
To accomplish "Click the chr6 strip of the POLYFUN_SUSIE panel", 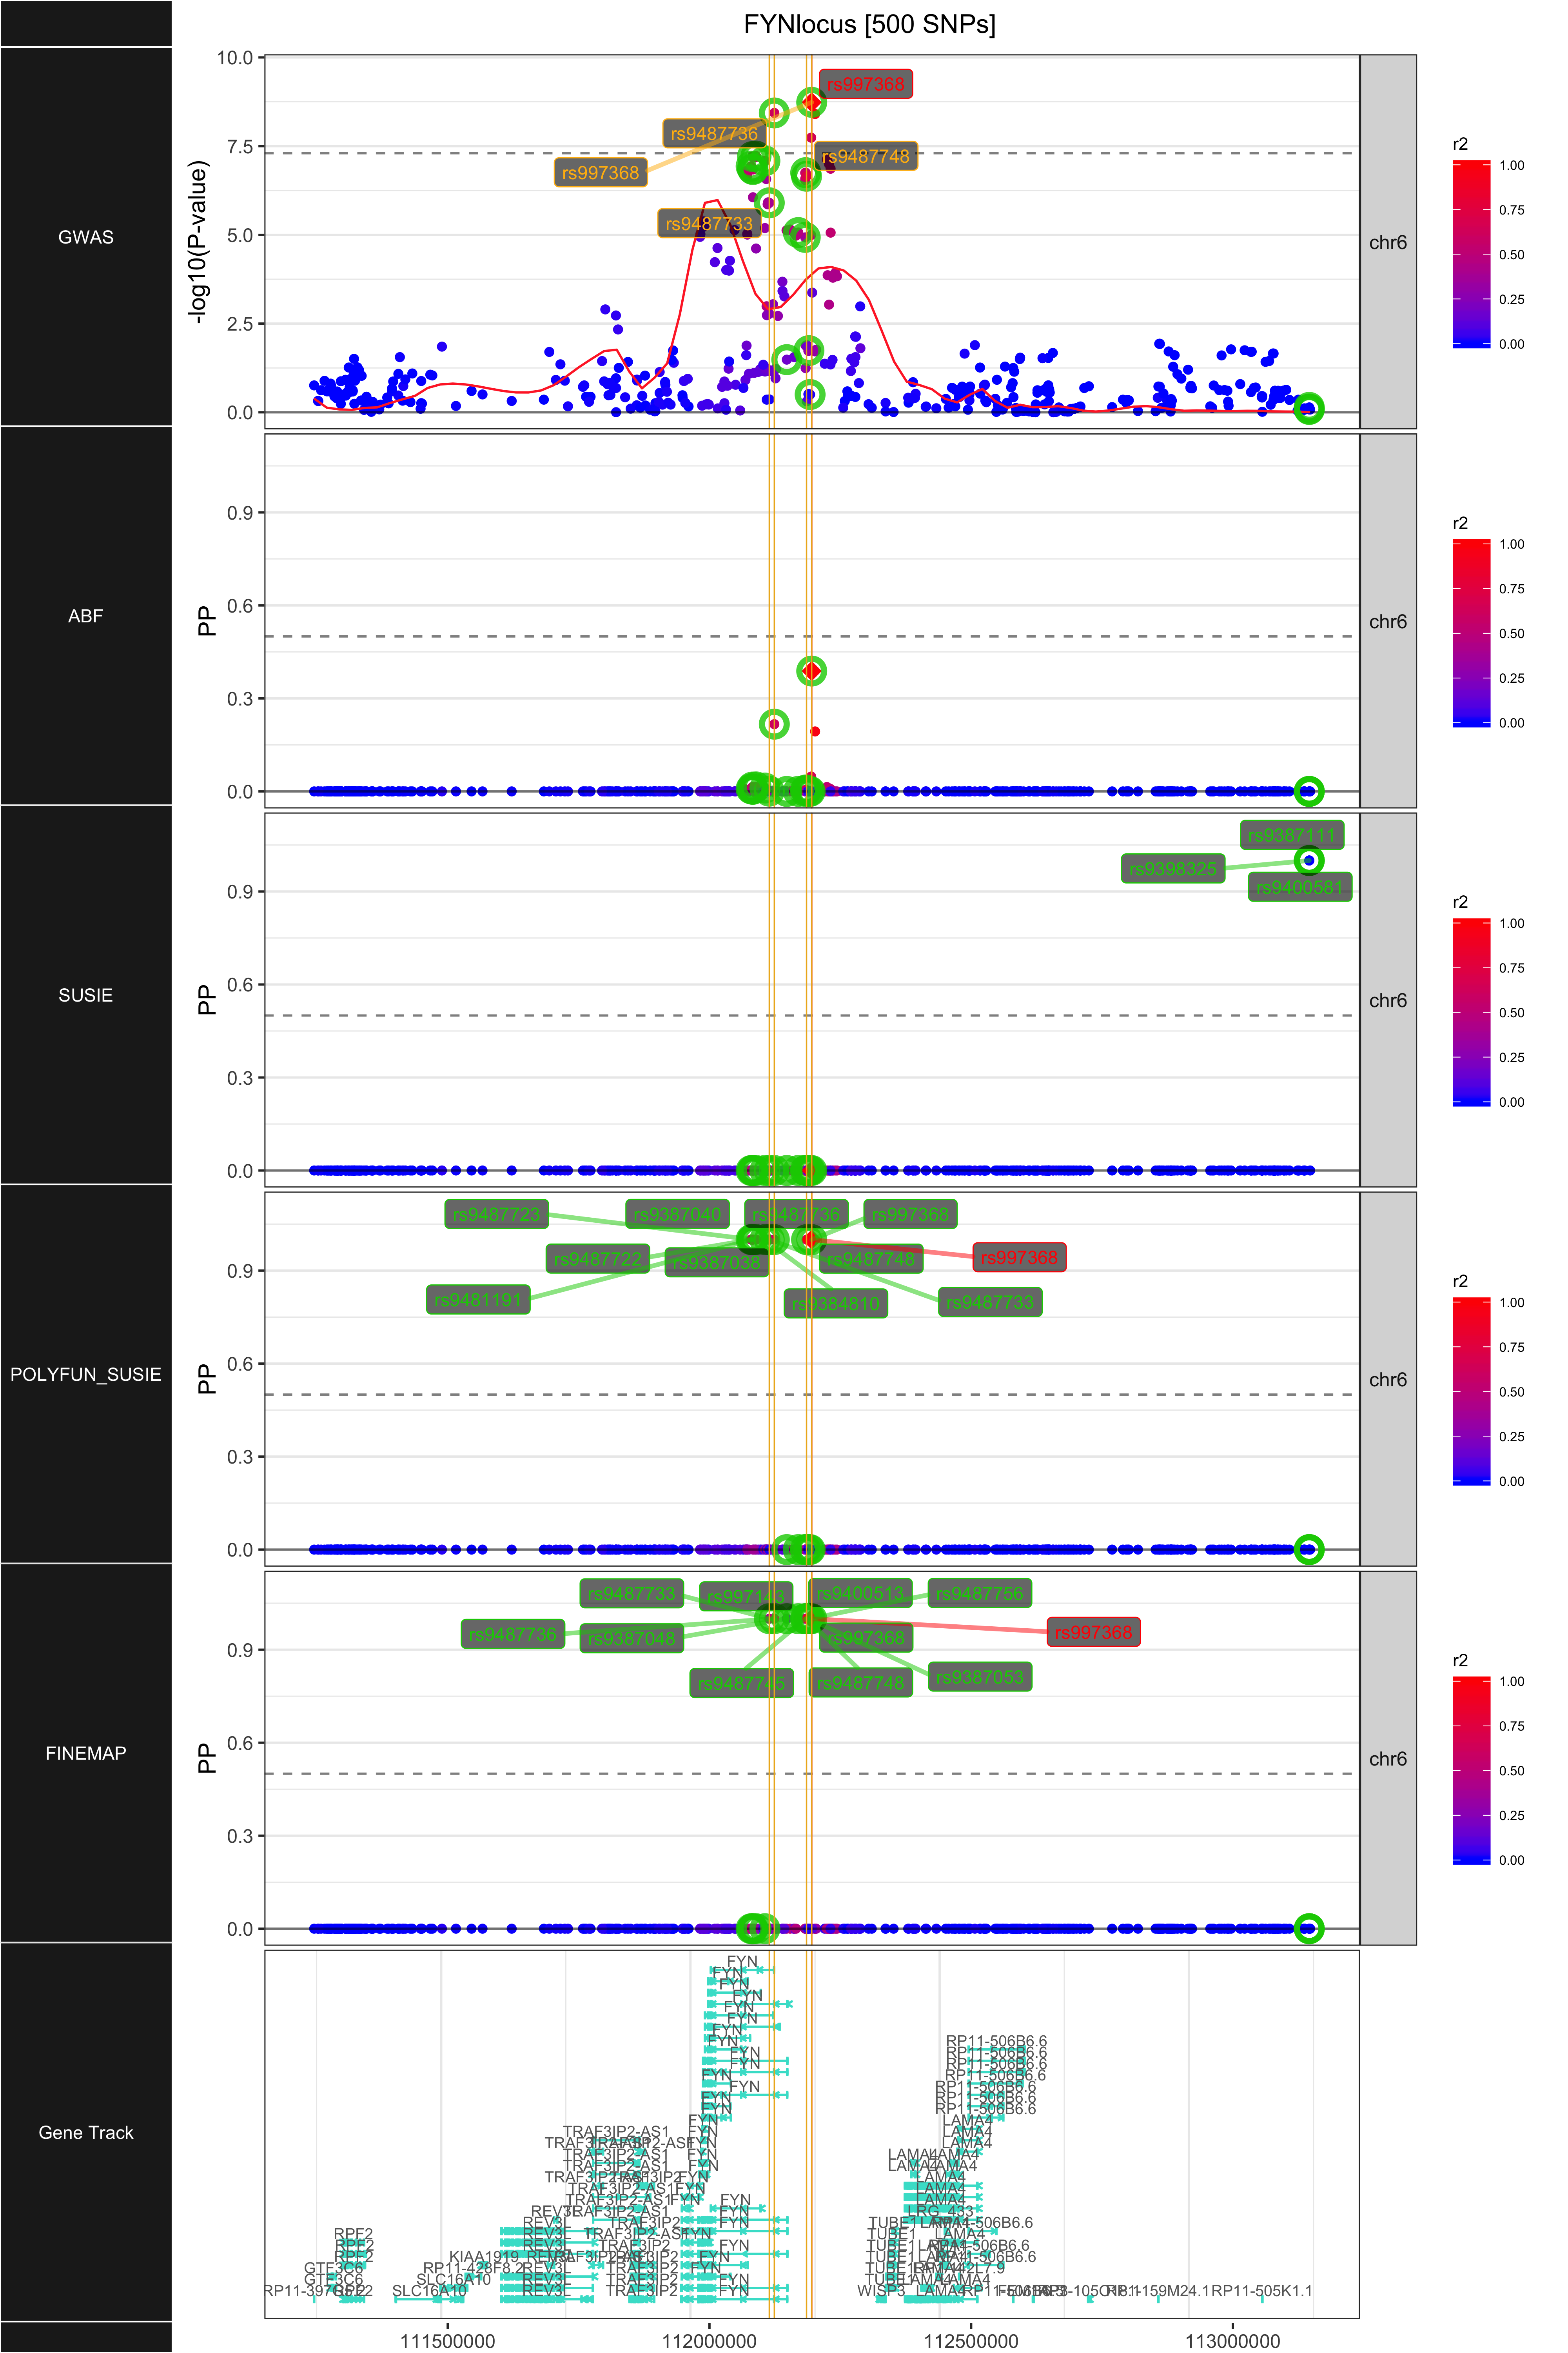I will coord(1388,1380).
